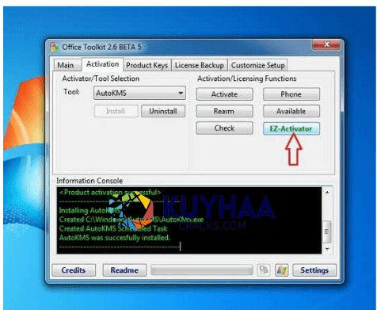The width and height of the screenshot is (377, 310).
Task: Click "Activator/Tool Selection" group label
Action: (x=101, y=78)
